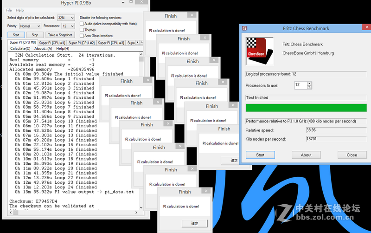The image size is (371, 233).
Task: Minimize the Hyper PI window
Action: coord(123,2)
